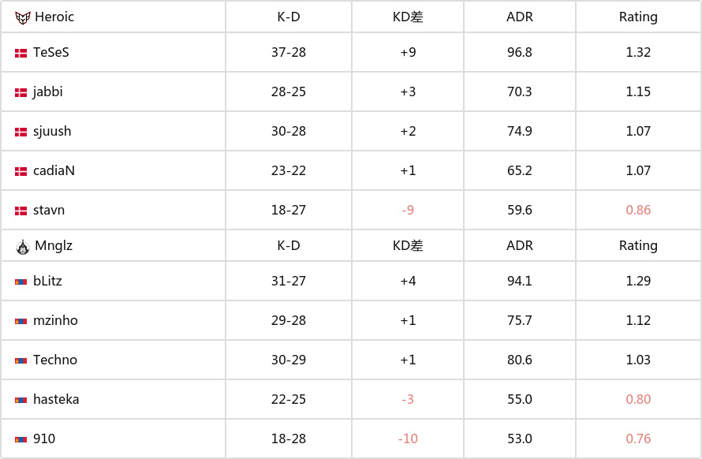702x459 pixels.
Task: Select stavn's red 0.86 rating
Action: (x=638, y=210)
